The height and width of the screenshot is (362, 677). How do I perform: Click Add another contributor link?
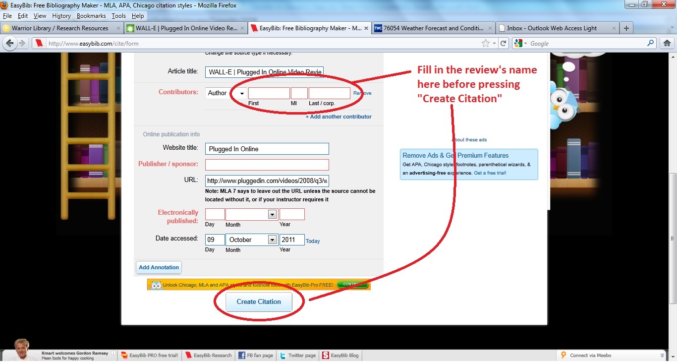(x=338, y=117)
